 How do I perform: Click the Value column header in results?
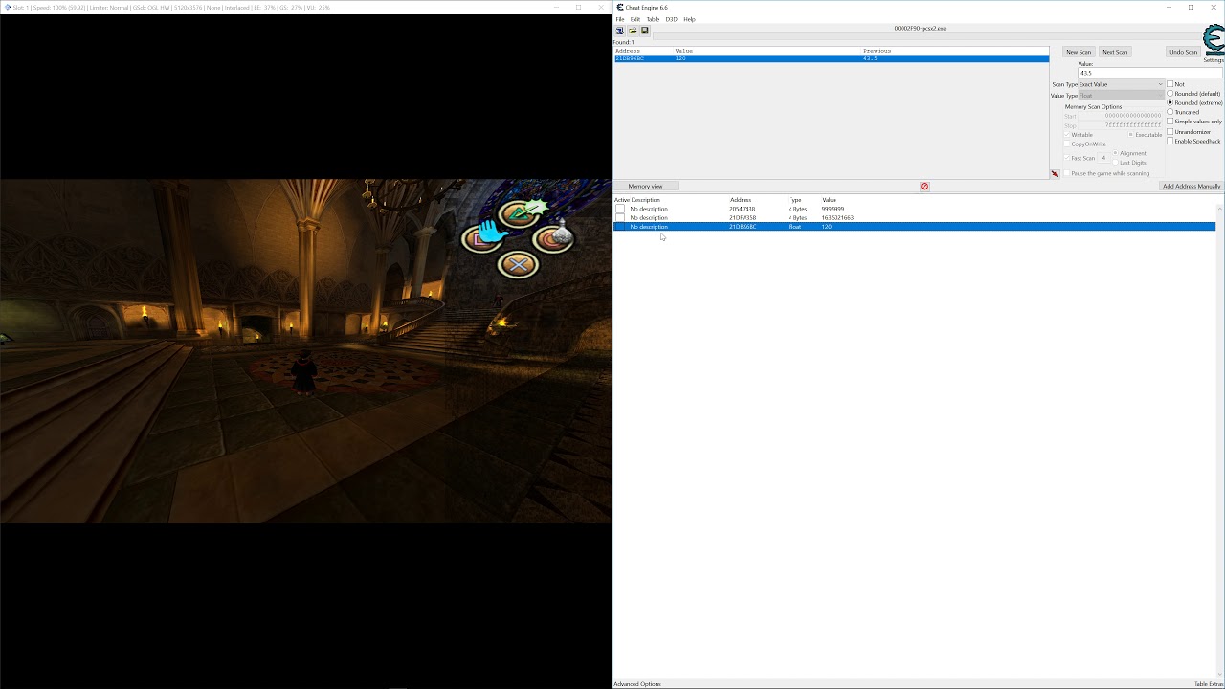[684, 51]
